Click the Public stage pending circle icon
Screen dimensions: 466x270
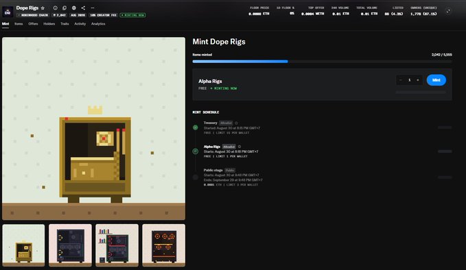pyautogui.click(x=196, y=177)
